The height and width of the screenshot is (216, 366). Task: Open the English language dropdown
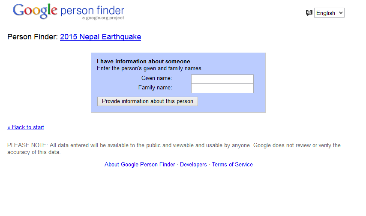(x=329, y=13)
